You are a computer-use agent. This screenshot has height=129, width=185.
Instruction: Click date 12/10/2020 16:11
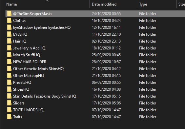[106, 28]
